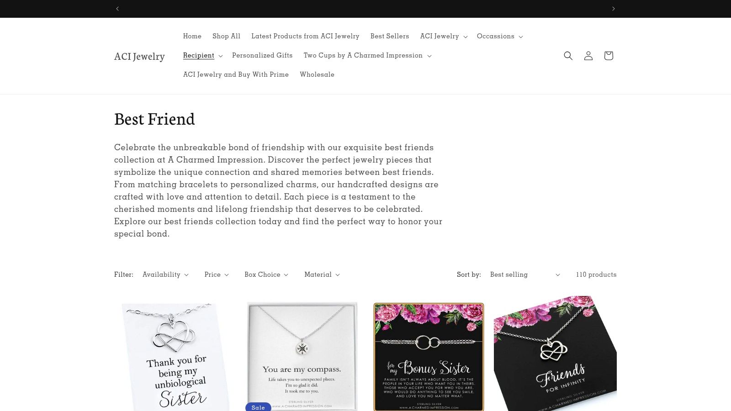Go to the Home menu item

192,37
